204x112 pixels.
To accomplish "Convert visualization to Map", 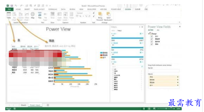I will pyautogui.click(x=33, y=14).
